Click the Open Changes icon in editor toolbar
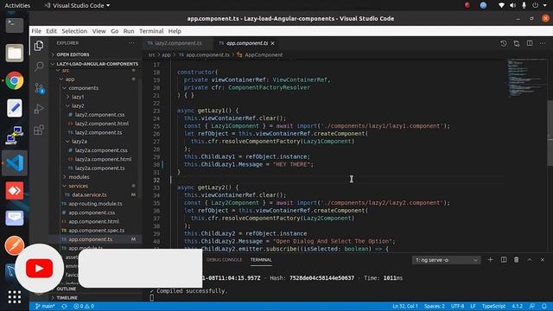The image size is (553, 311). pyautogui.click(x=517, y=43)
